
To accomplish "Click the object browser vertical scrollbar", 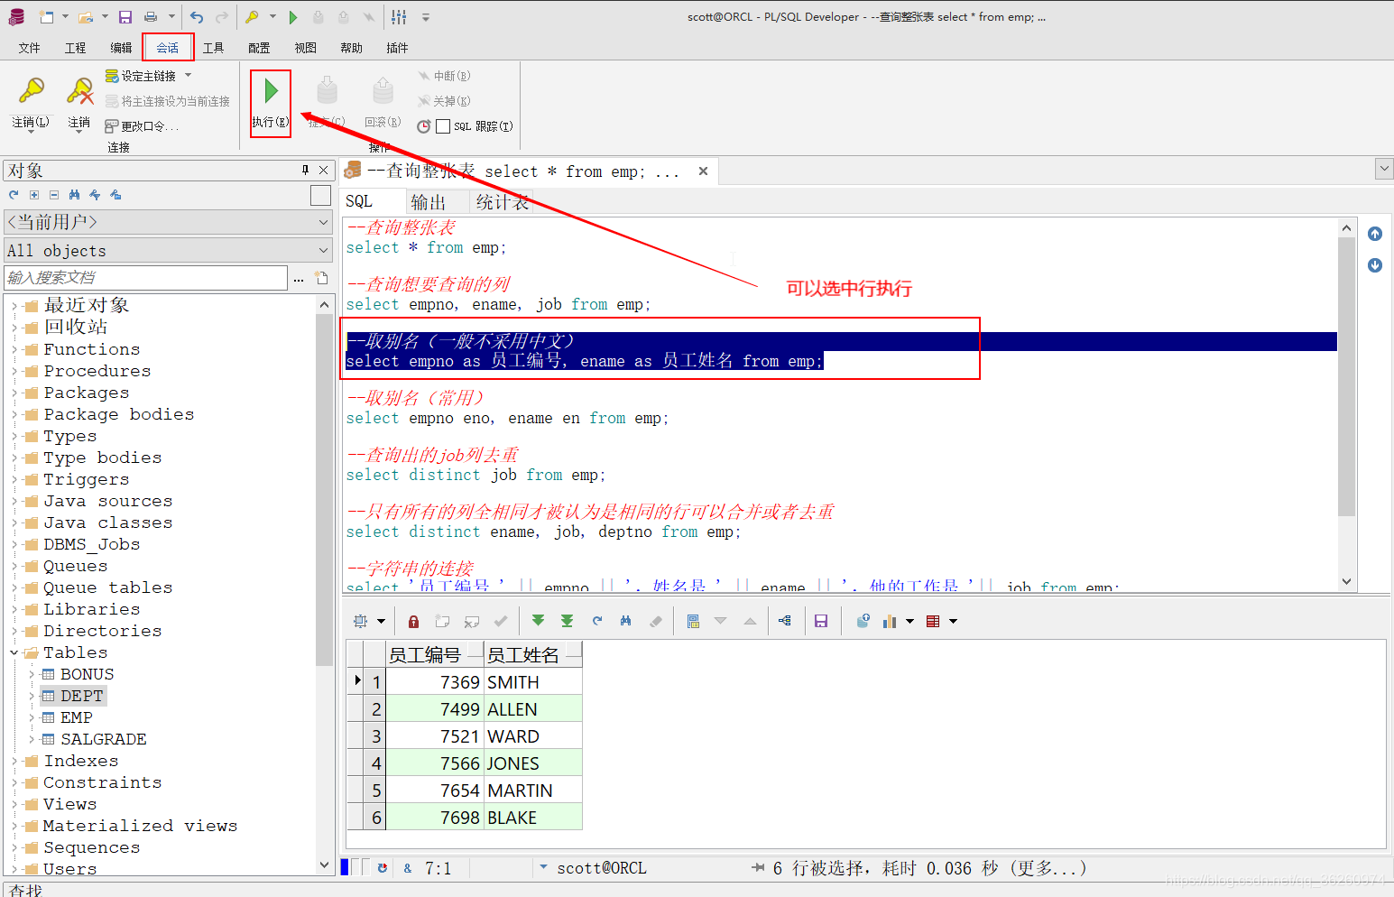I will 324,490.
